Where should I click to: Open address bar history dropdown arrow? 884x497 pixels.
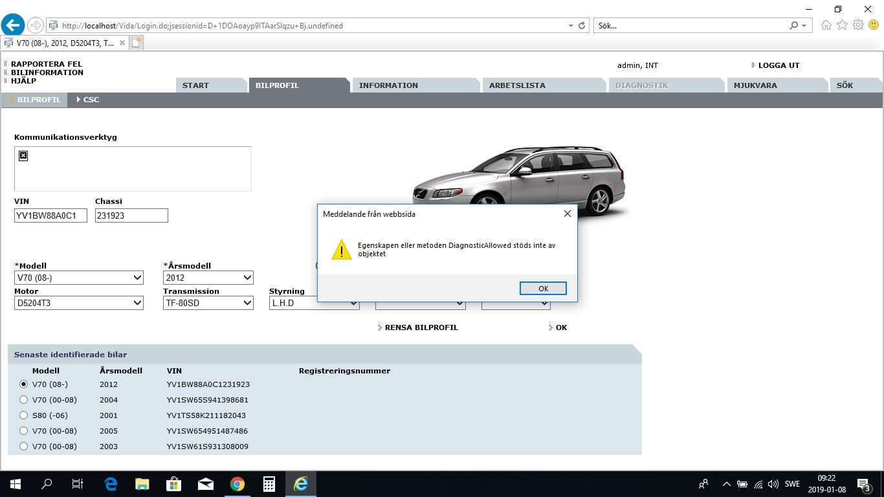point(571,26)
